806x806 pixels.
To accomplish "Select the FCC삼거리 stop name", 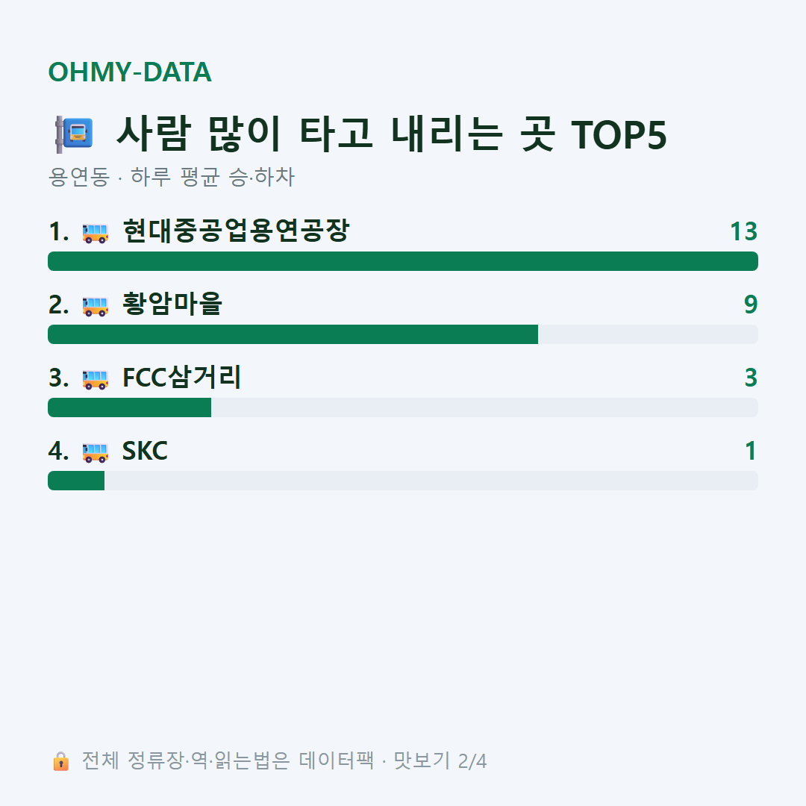I will click(181, 378).
